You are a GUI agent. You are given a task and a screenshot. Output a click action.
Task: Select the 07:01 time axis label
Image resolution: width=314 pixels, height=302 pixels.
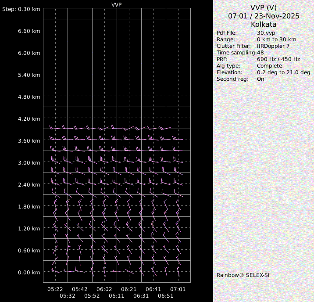[x=178, y=289]
